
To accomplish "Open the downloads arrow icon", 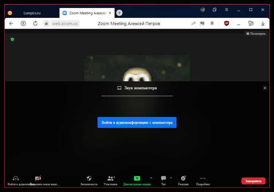I will click(x=263, y=23).
